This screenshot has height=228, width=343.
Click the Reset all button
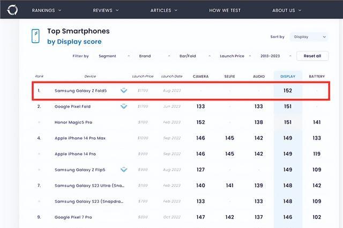[312, 56]
